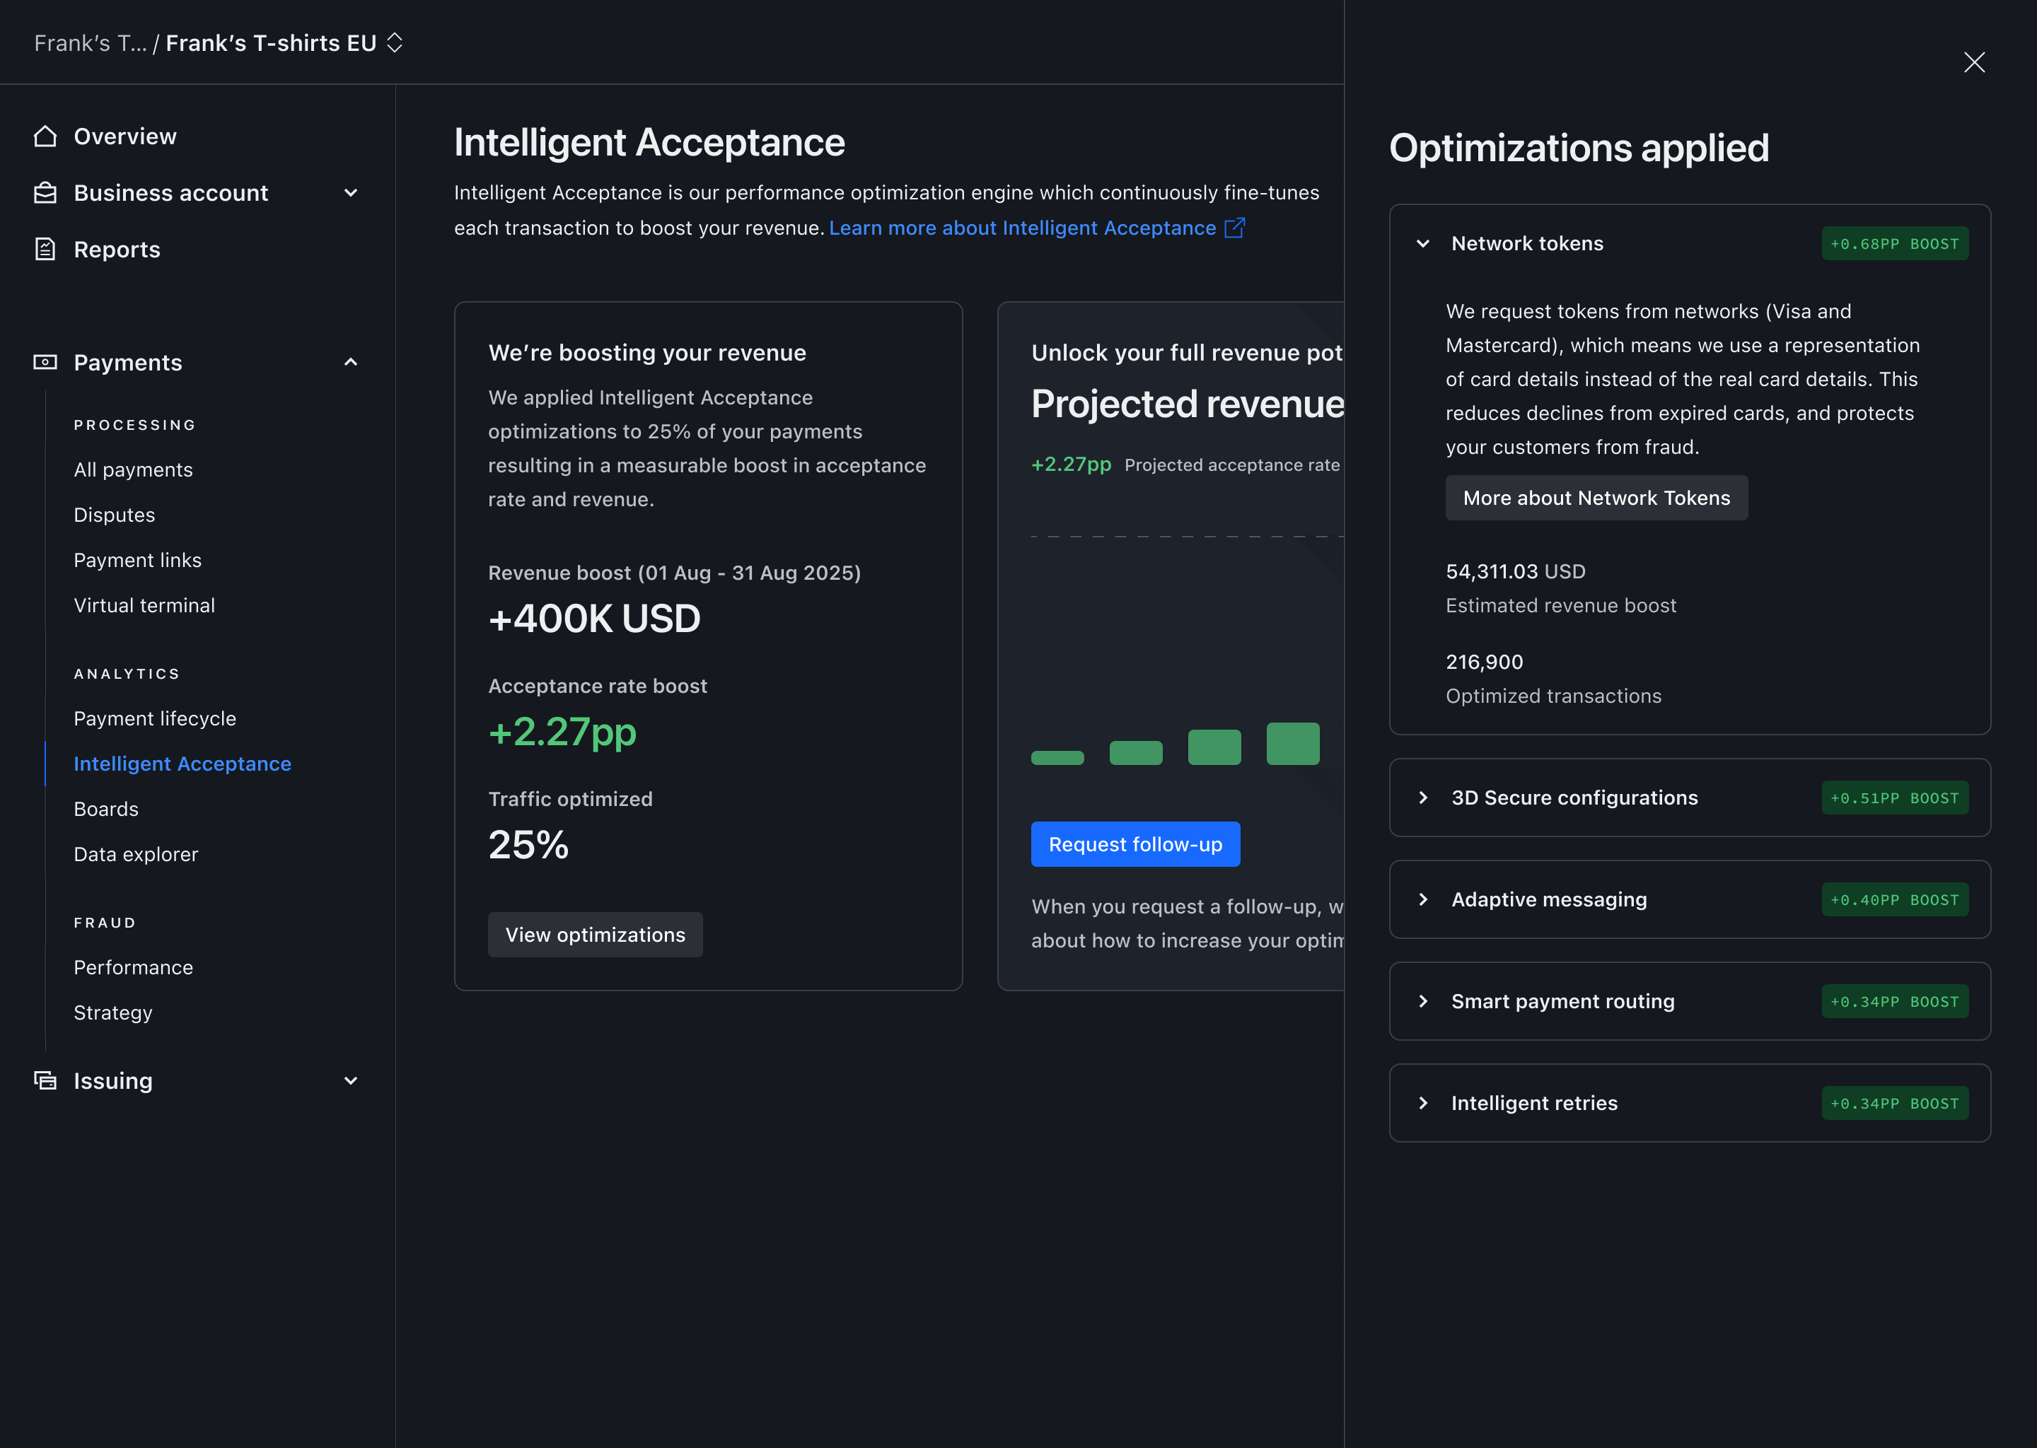Click More about Network Tokens button

[1596, 498]
